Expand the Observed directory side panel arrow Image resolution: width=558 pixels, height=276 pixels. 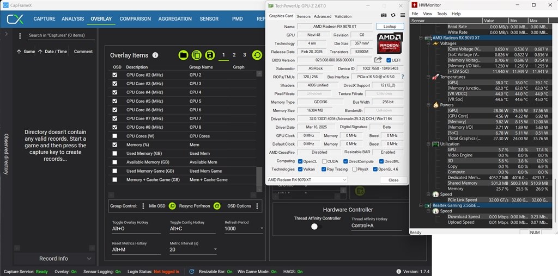pyautogui.click(x=6, y=34)
